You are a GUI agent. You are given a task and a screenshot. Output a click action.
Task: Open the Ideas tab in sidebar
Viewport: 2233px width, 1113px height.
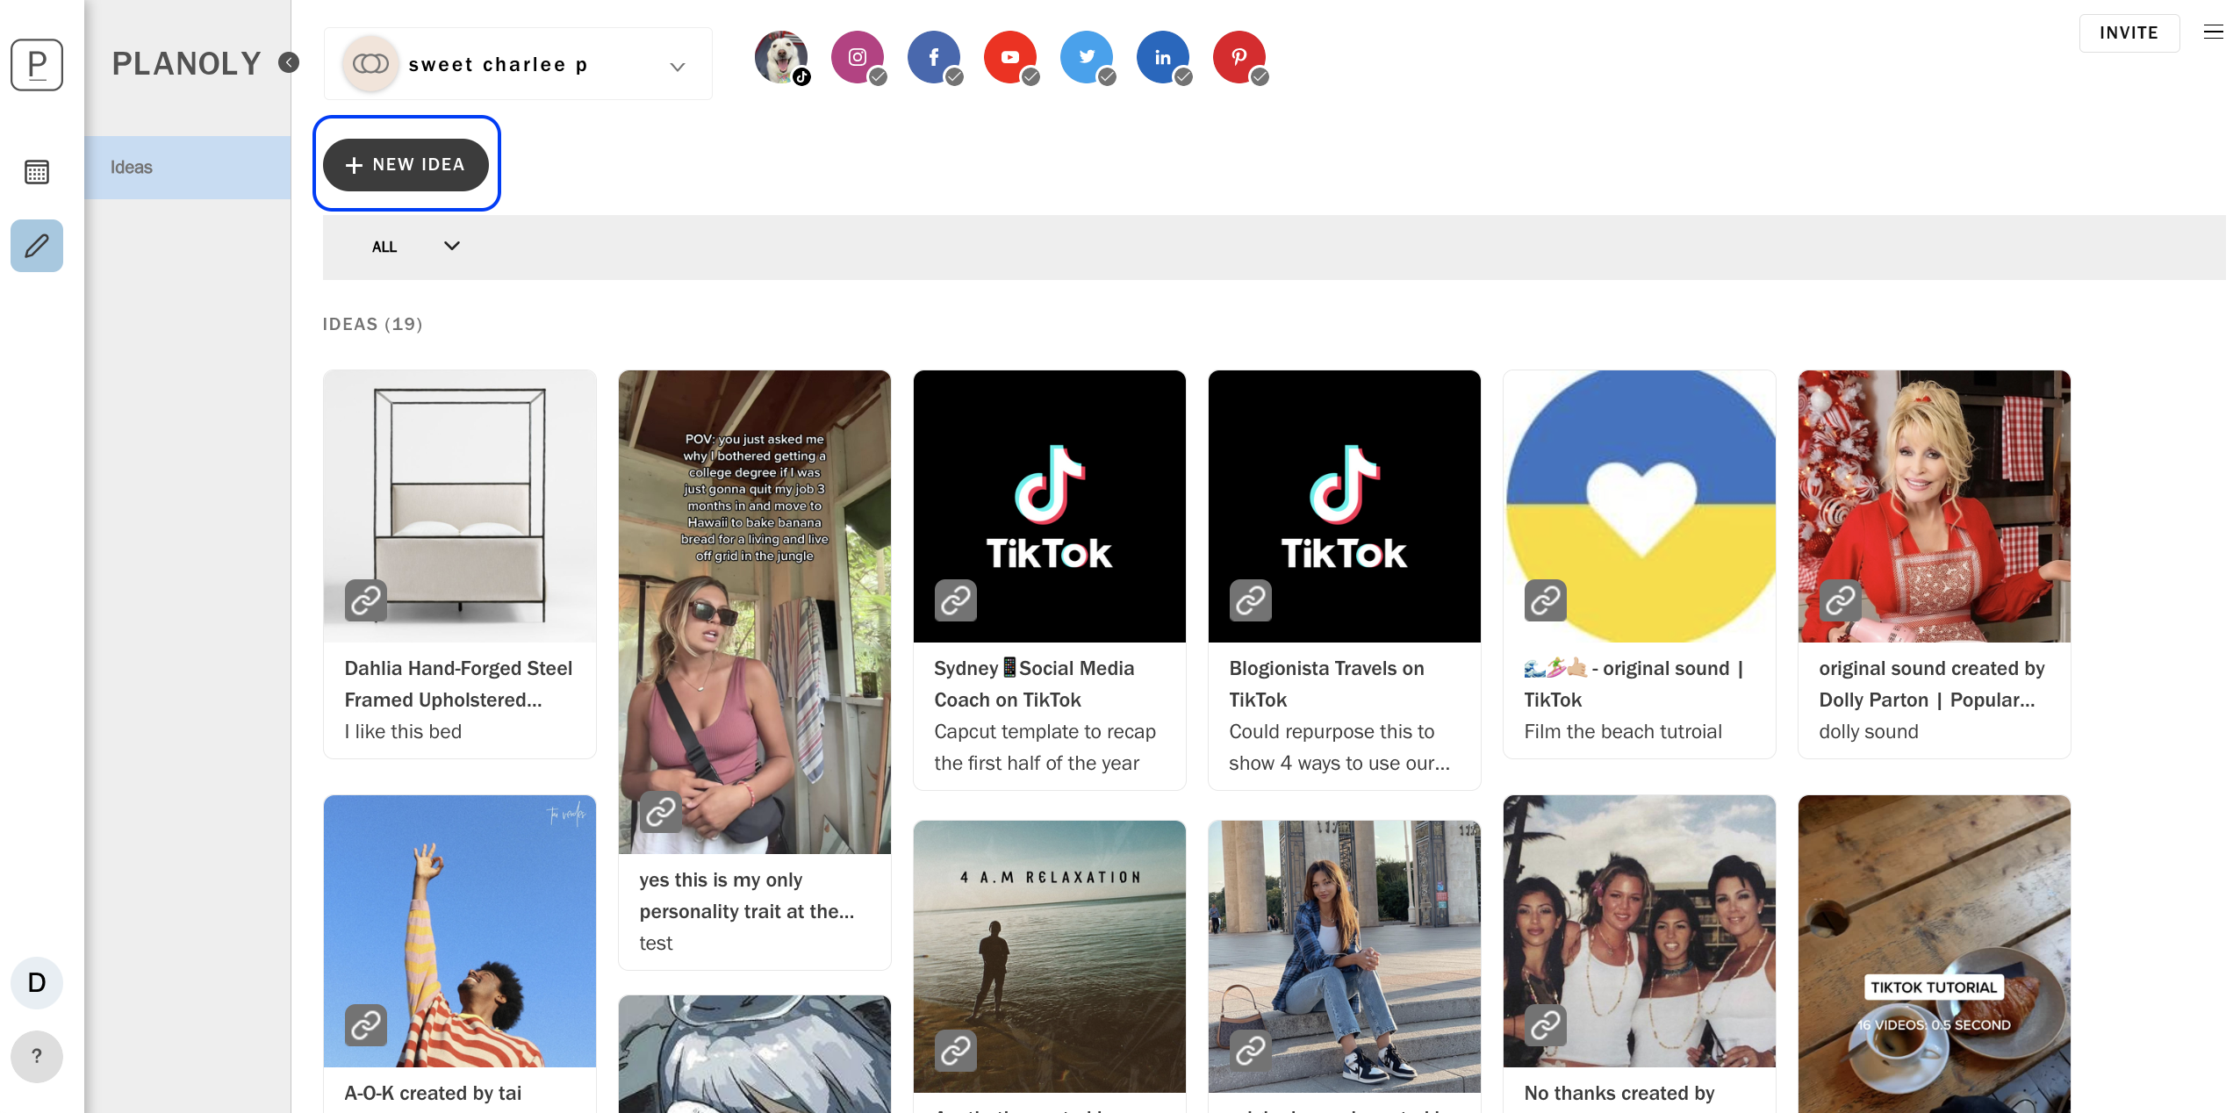[x=188, y=168]
